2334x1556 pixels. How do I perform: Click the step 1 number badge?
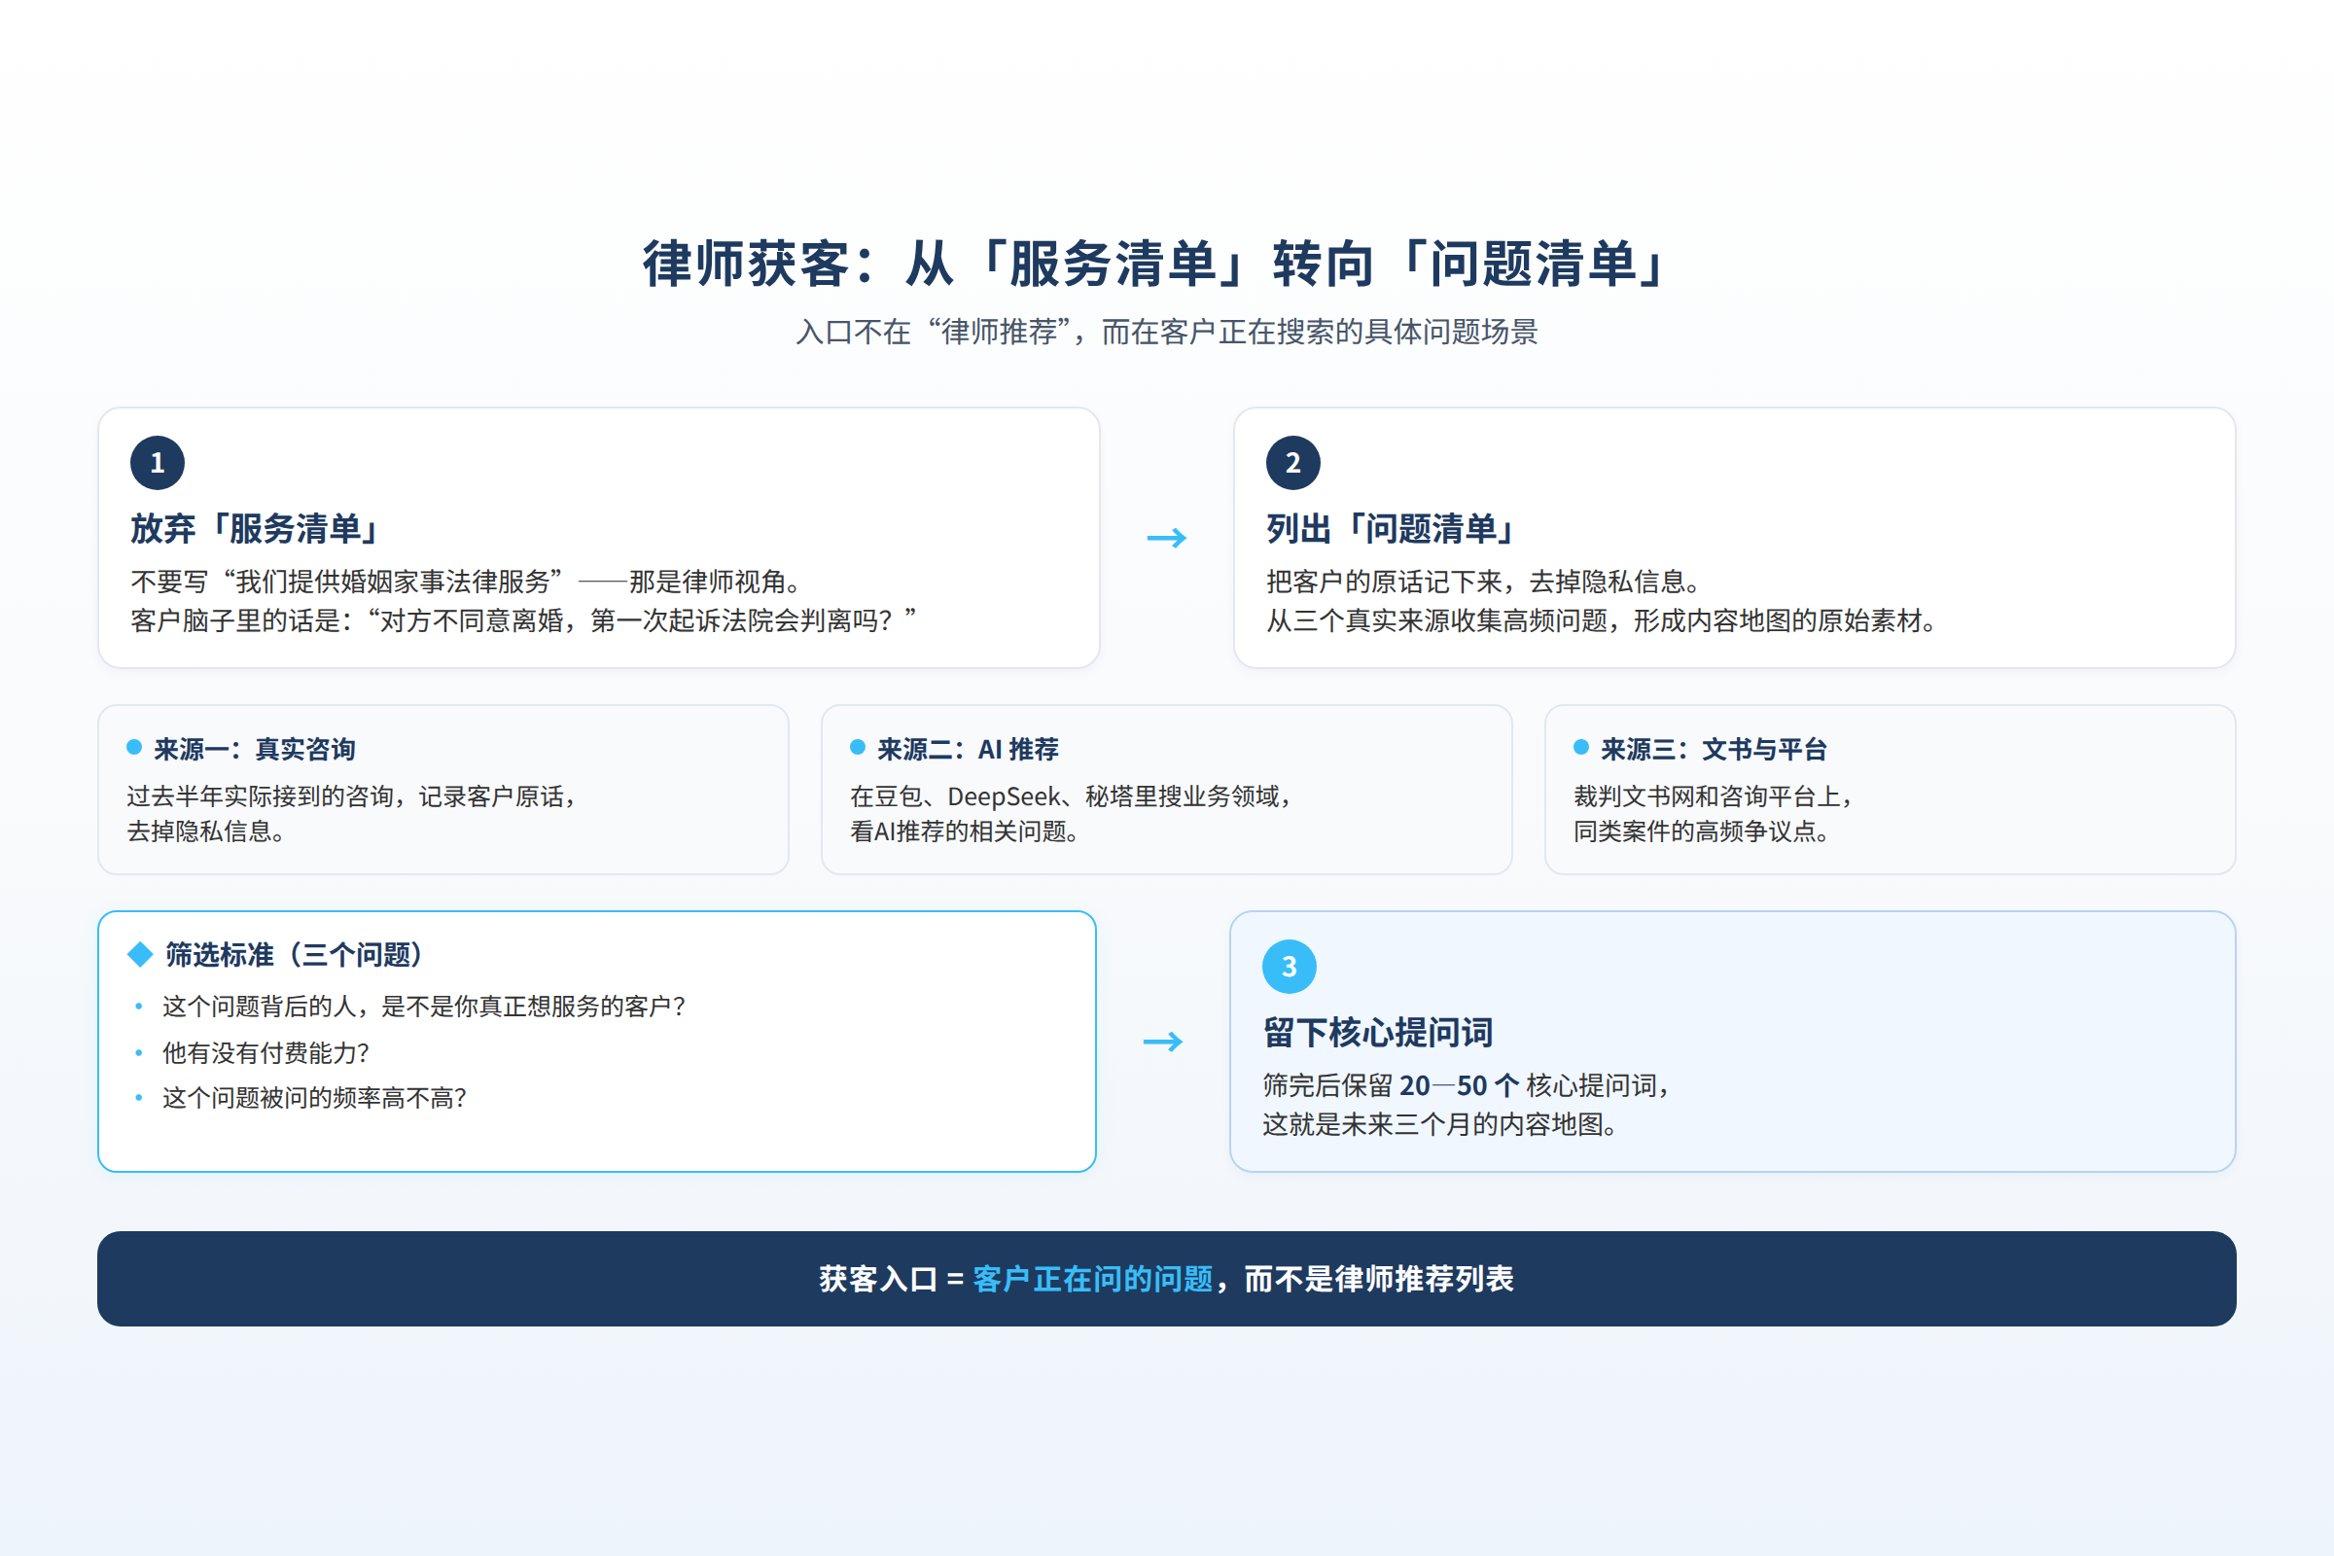coord(157,463)
